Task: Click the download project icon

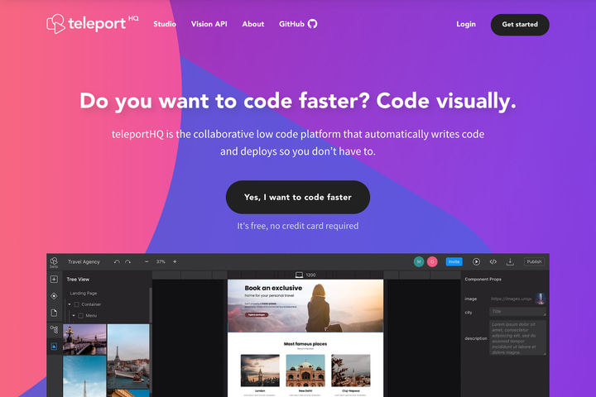Action: (x=510, y=261)
